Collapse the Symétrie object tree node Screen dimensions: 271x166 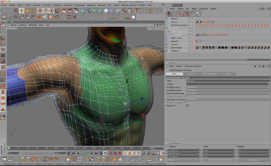[167, 28]
